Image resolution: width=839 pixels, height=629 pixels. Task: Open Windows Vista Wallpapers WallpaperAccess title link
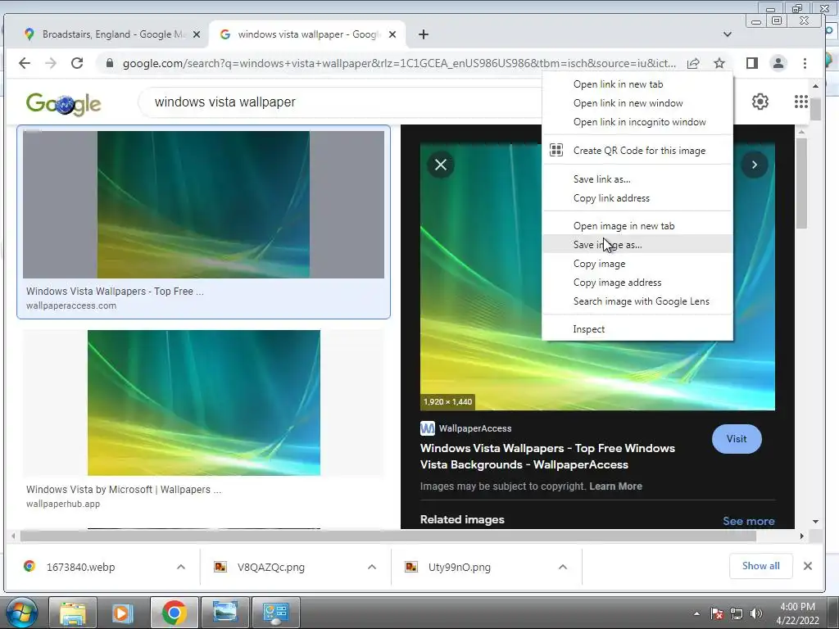[x=547, y=456]
